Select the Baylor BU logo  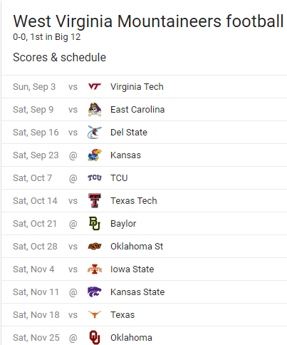point(95,224)
